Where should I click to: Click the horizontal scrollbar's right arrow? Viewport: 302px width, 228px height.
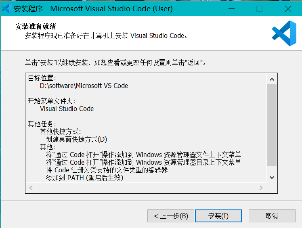(261, 188)
